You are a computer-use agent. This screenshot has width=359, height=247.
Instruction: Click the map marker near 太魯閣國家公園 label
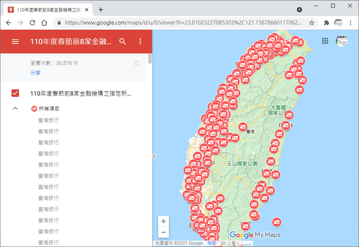(x=289, y=115)
